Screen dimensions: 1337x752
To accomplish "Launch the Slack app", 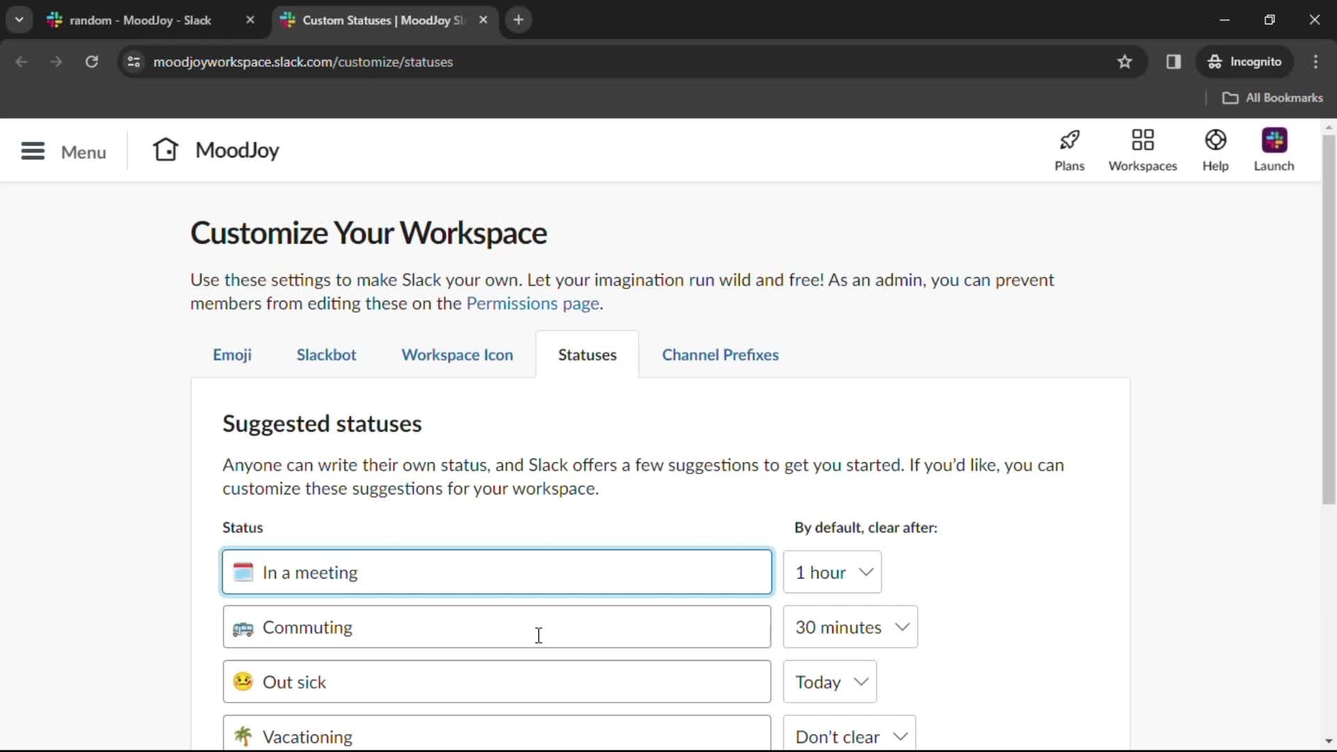I will pos(1276,150).
